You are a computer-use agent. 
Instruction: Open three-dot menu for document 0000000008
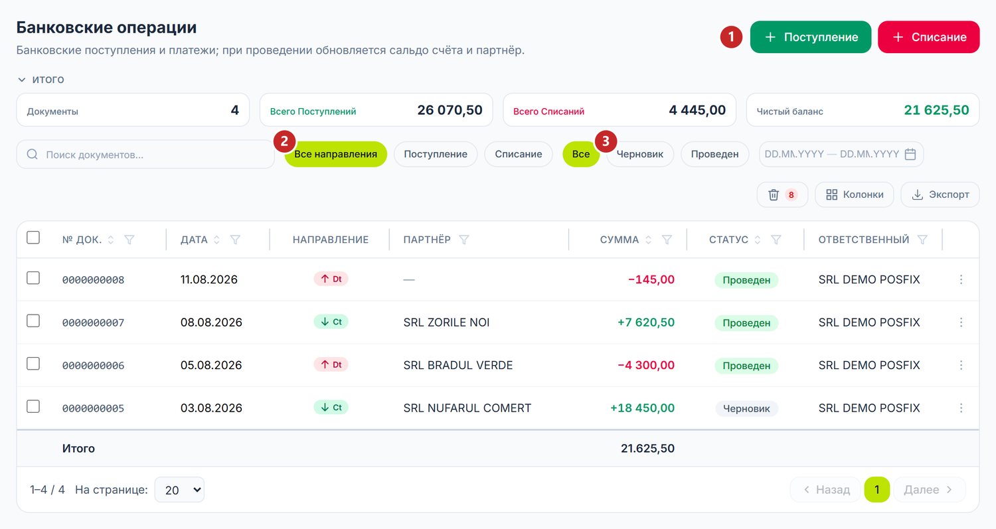click(x=961, y=279)
